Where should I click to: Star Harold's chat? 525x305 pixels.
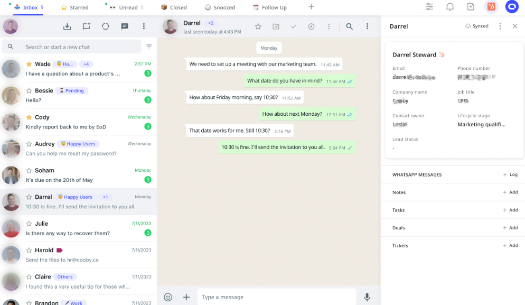click(29, 251)
